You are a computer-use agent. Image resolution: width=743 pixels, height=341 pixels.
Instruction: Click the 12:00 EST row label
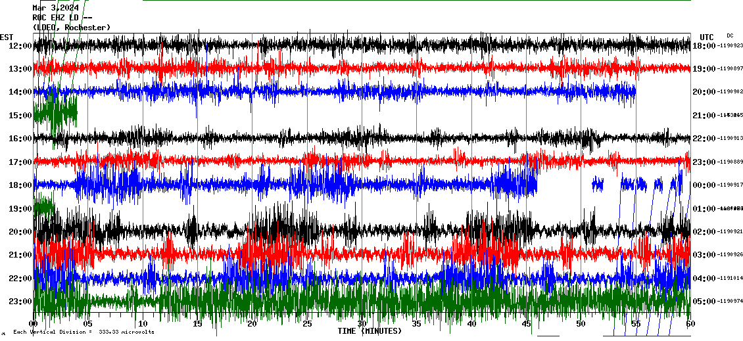point(16,46)
